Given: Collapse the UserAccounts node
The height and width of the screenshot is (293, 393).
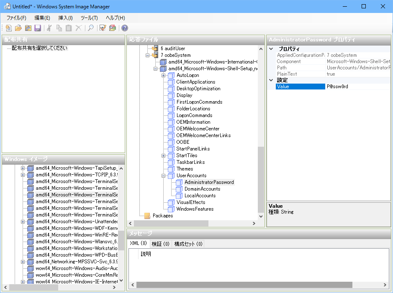Looking at the screenshot, I should (x=163, y=176).
